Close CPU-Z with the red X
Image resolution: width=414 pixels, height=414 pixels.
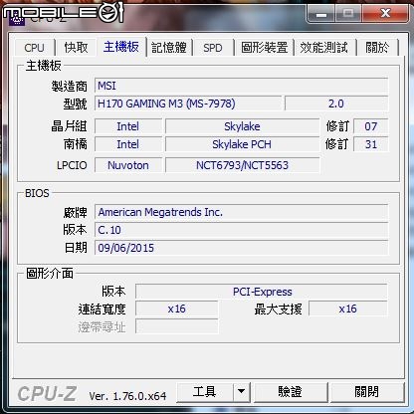[385, 13]
